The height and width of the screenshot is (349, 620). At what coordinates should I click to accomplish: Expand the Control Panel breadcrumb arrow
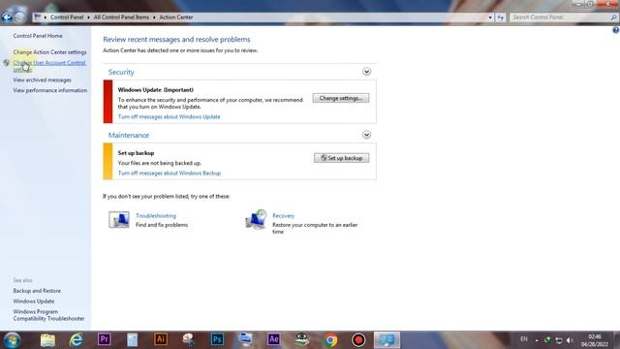click(88, 17)
